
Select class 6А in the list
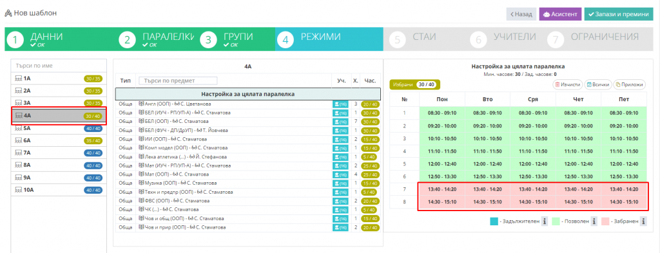tap(59, 141)
